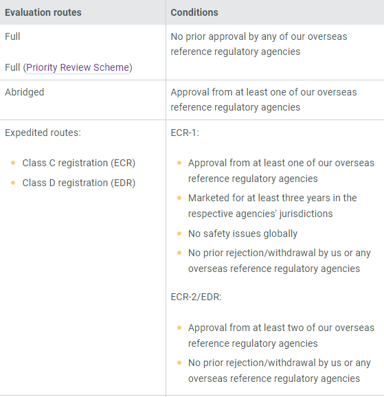Click the No safety issues globally item
This screenshot has height=397, width=384.
(x=242, y=234)
